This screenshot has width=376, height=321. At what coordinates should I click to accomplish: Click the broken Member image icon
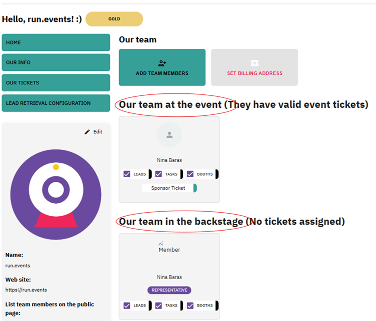click(161, 243)
